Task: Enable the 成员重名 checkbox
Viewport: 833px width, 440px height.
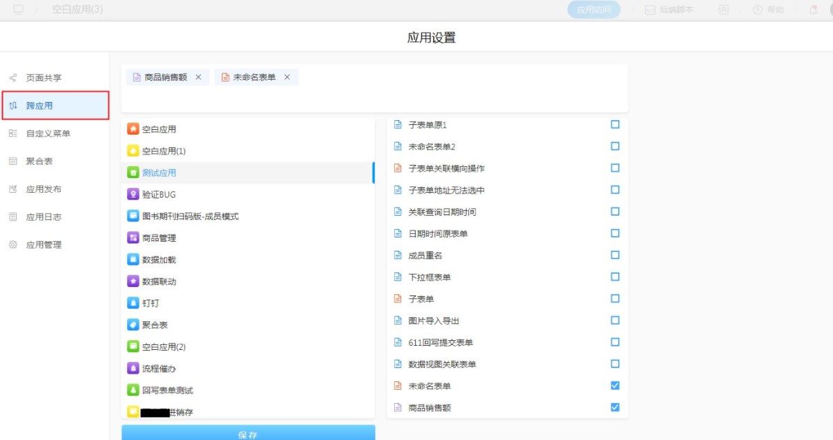Action: [x=615, y=255]
